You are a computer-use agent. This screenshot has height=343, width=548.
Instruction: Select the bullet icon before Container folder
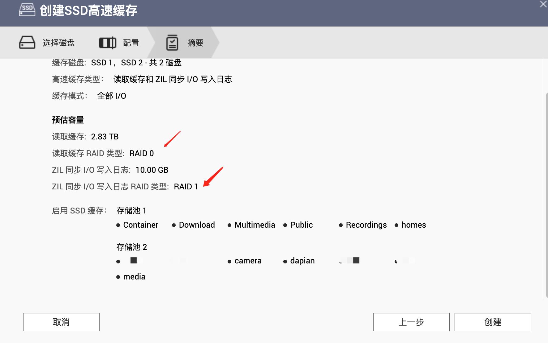pos(118,225)
